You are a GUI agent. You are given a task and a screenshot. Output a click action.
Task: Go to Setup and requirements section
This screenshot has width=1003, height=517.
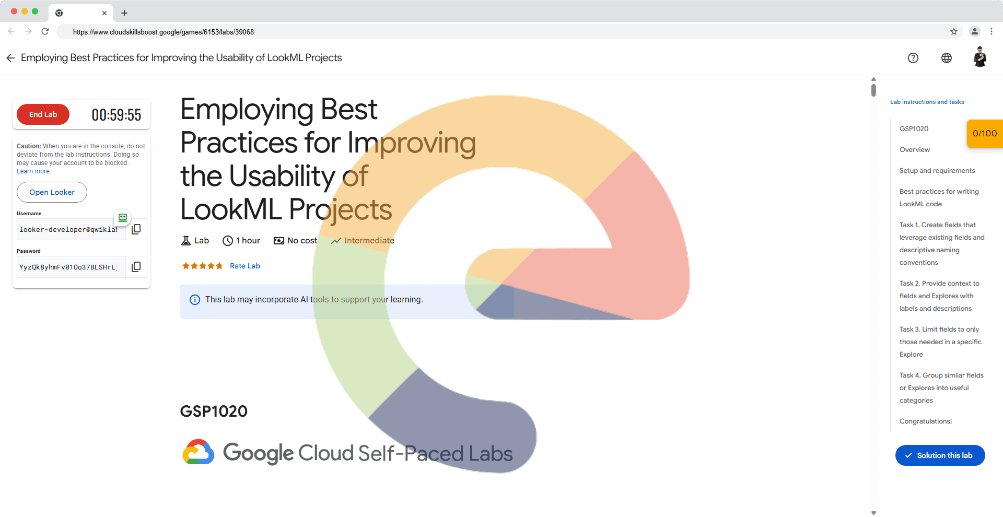click(x=937, y=171)
